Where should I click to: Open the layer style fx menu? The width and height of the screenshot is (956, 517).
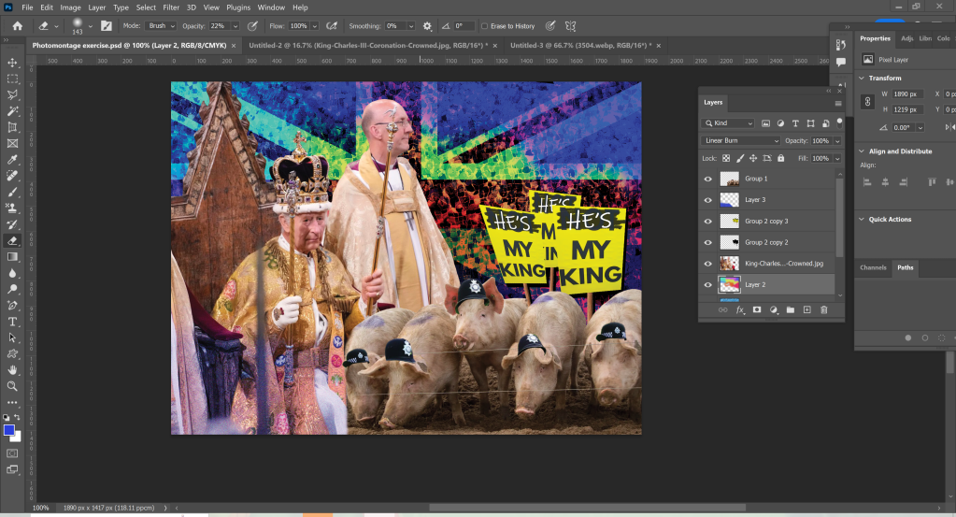pos(739,309)
